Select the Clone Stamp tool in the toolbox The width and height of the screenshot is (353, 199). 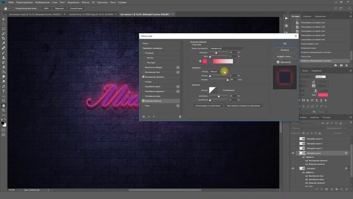click(3, 57)
